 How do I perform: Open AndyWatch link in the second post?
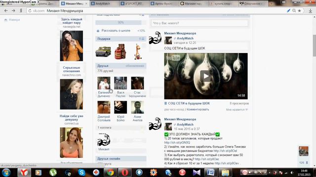185,124
